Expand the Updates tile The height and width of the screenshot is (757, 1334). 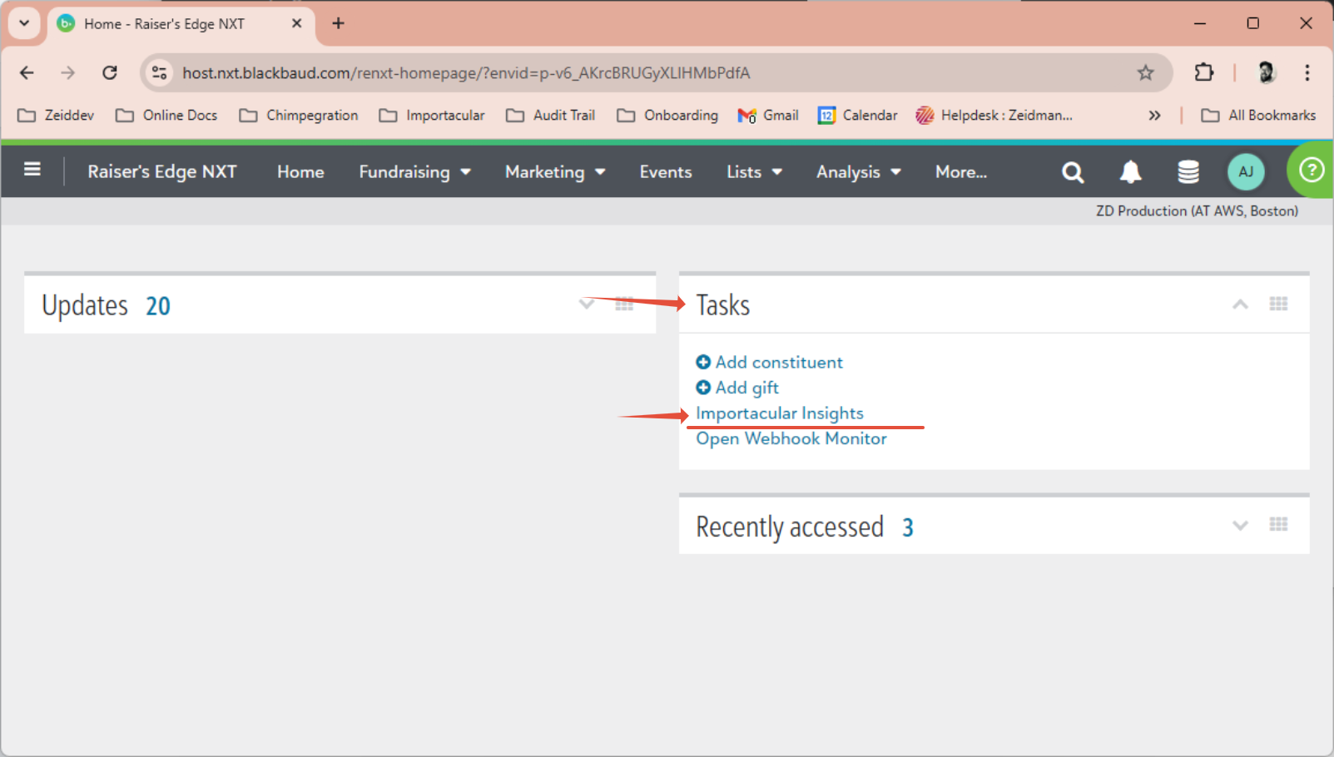[x=587, y=304]
